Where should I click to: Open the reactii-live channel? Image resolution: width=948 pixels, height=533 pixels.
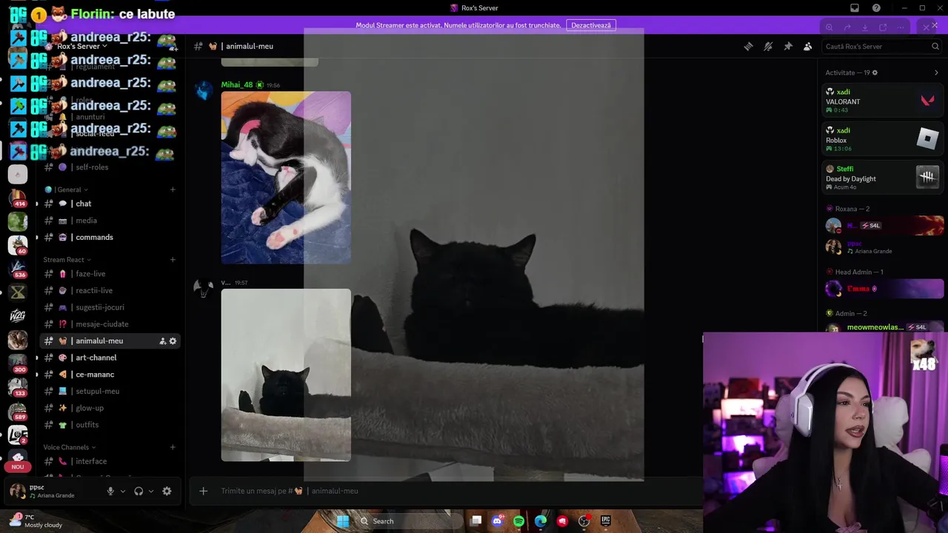pyautogui.click(x=110, y=291)
